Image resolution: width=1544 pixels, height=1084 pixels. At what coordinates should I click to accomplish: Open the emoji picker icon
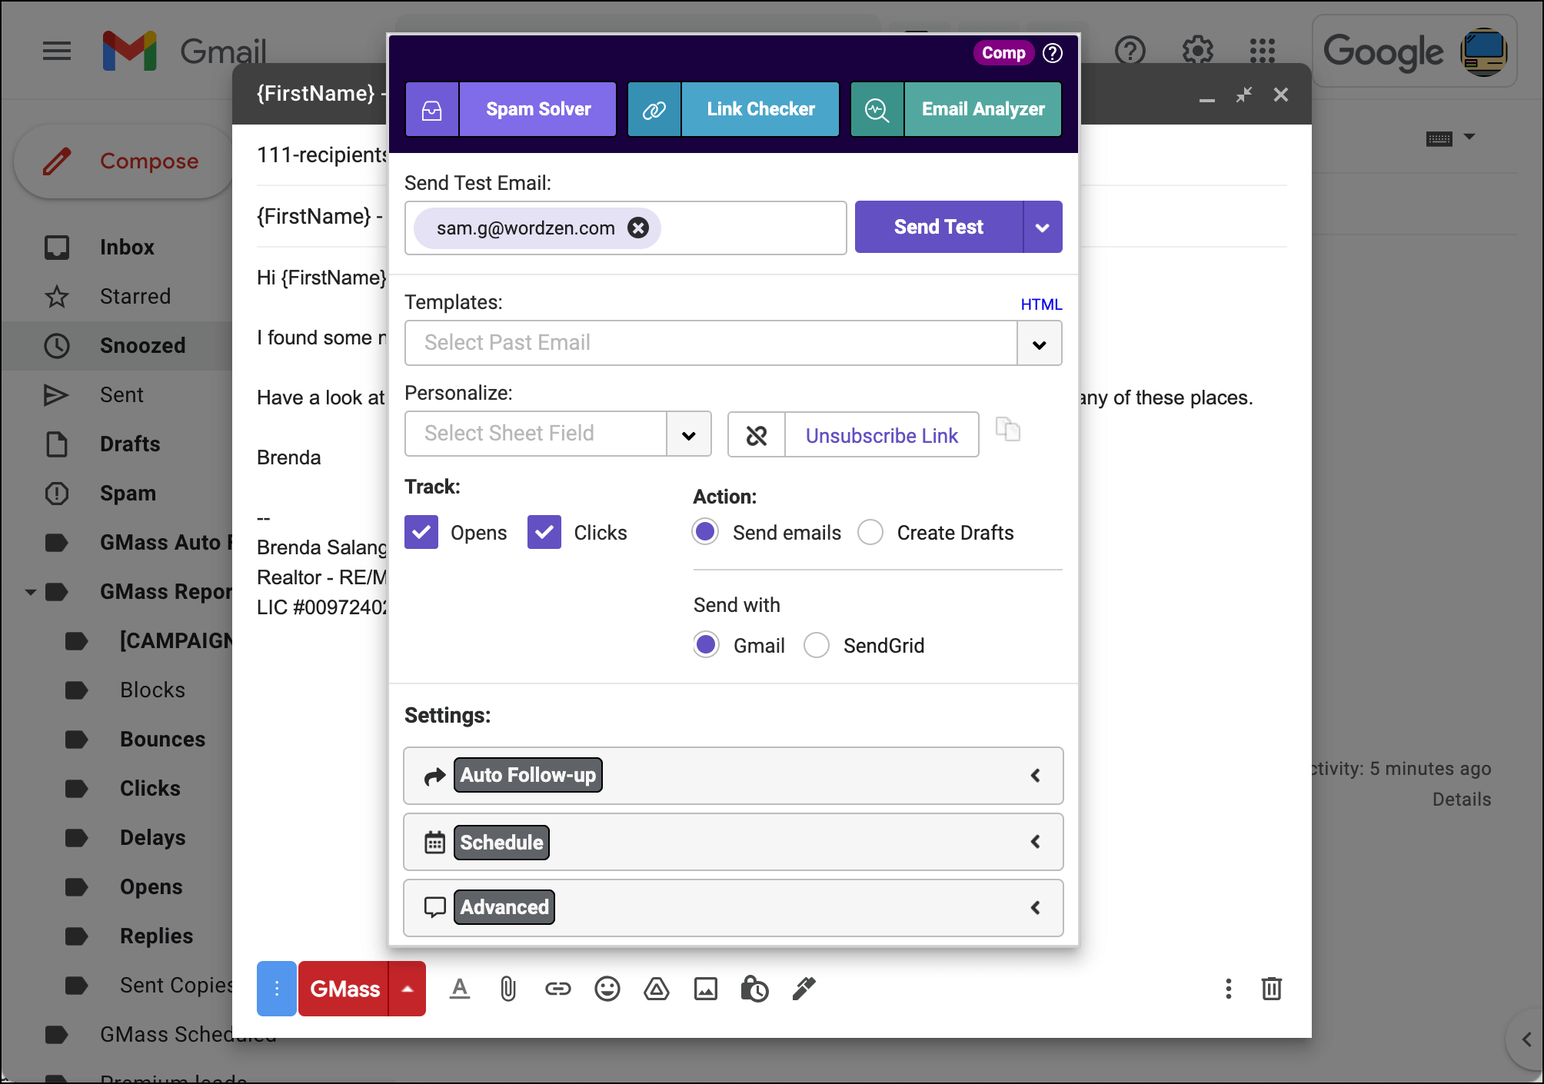point(607,989)
